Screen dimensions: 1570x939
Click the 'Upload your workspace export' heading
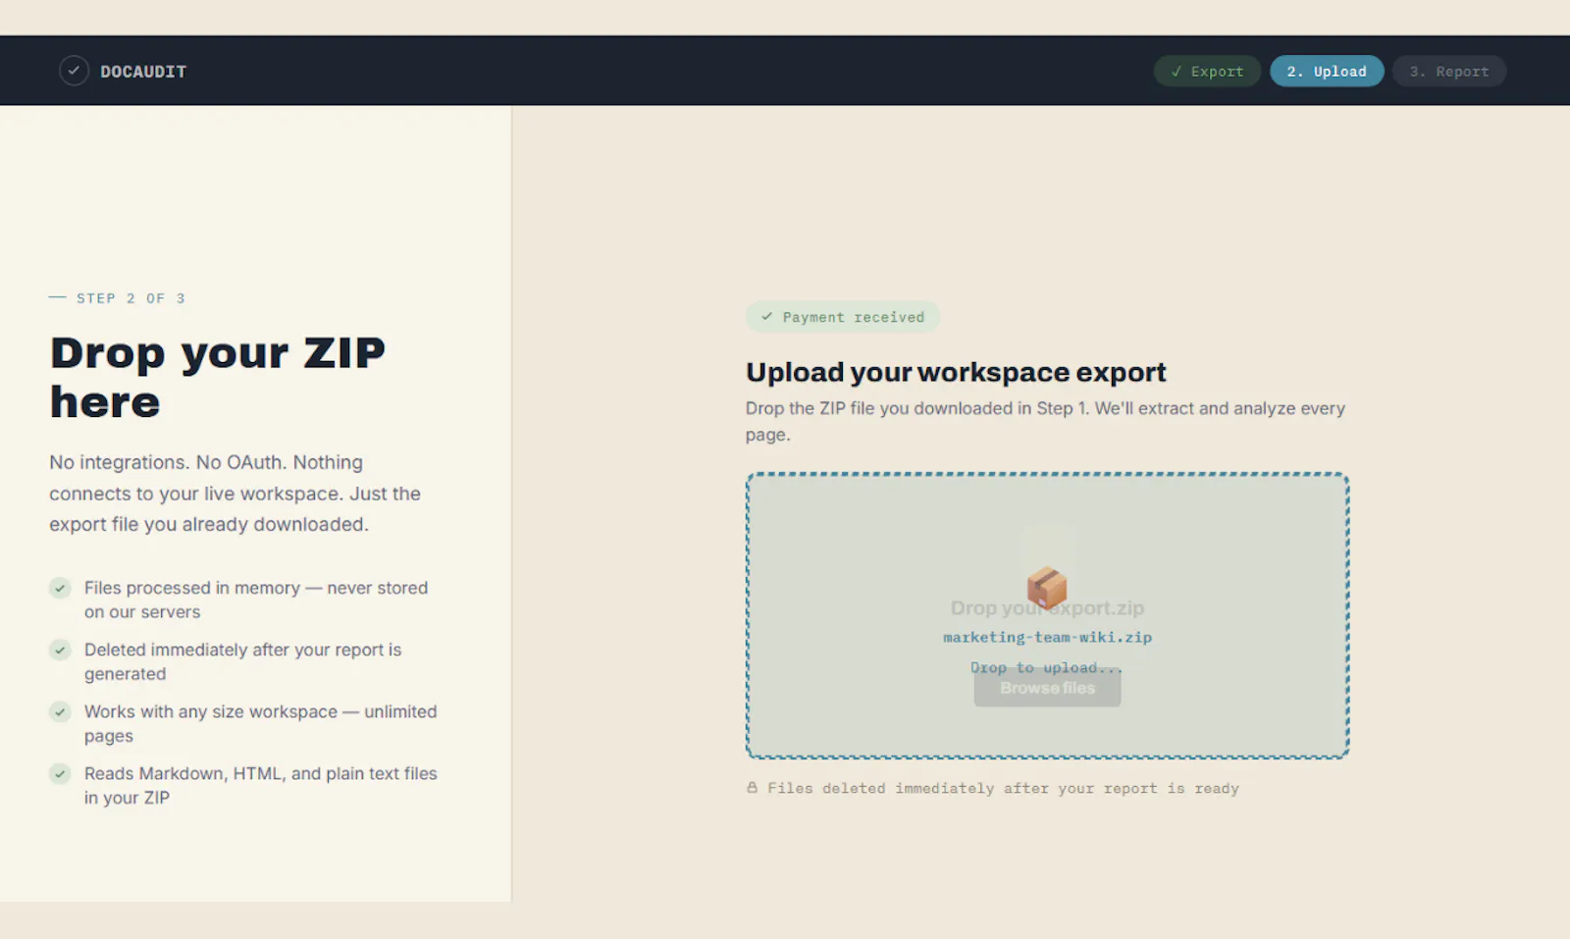[x=956, y=372]
